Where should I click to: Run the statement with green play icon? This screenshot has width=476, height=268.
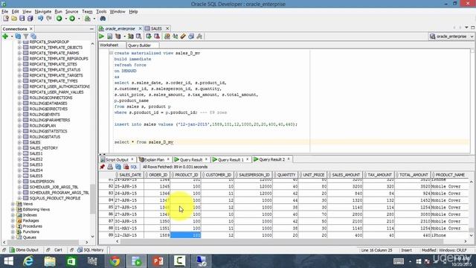[102, 36]
